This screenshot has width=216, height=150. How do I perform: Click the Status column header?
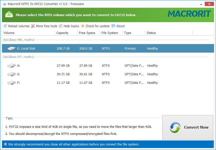(x=151, y=33)
